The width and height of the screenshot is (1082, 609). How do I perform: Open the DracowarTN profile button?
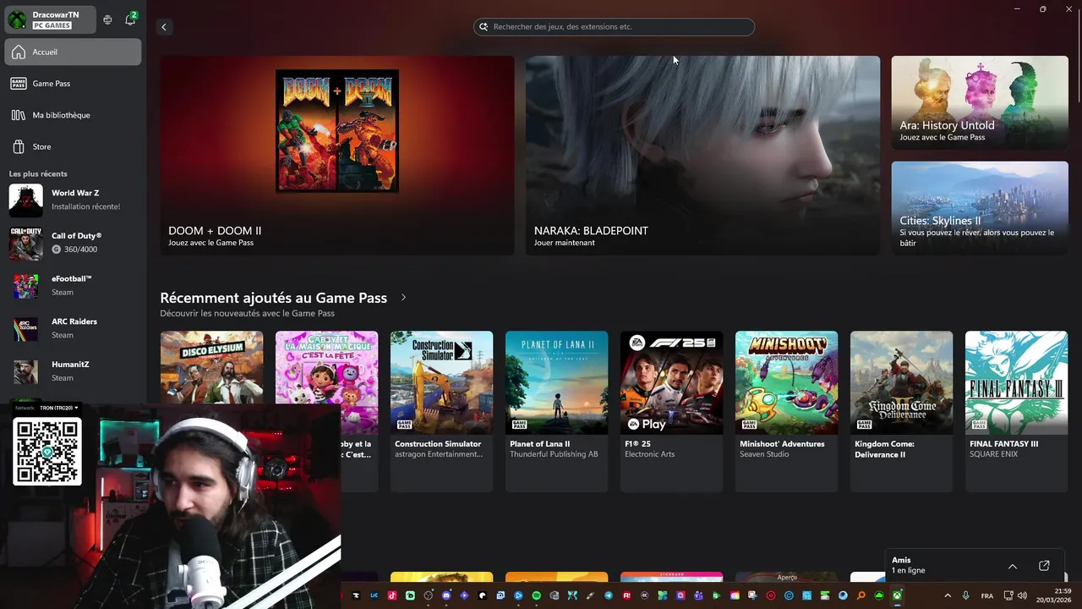tap(49, 19)
